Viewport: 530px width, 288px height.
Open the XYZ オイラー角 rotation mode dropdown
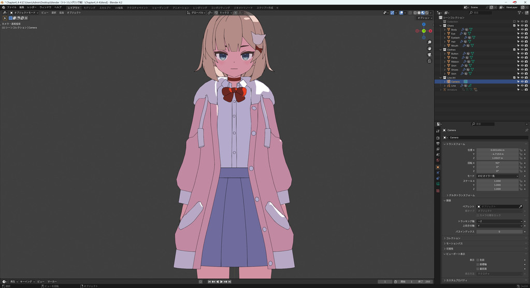(x=497, y=176)
